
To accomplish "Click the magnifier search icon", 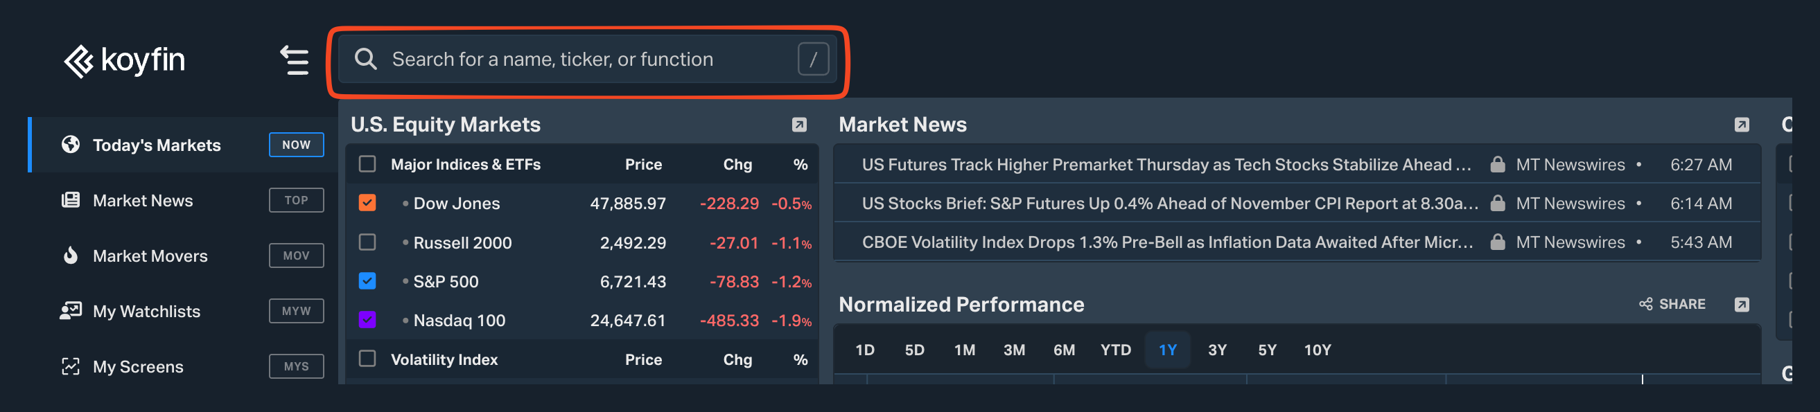I will [x=365, y=60].
